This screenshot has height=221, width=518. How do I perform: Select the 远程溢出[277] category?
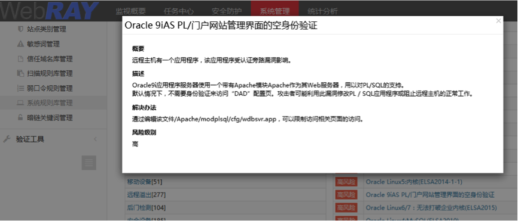[x=147, y=195]
